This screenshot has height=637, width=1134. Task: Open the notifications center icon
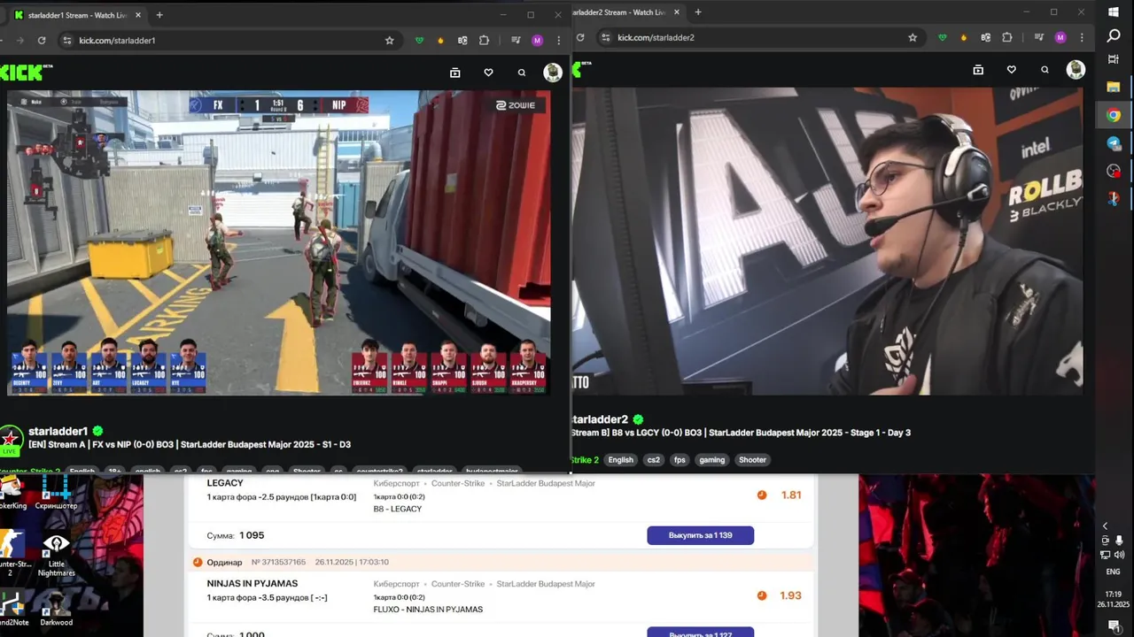(x=1114, y=625)
